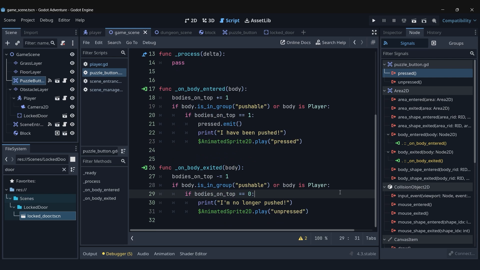Sort files in FileSystem dock
Image resolution: width=480 pixels, height=270 pixels.
coord(73,169)
